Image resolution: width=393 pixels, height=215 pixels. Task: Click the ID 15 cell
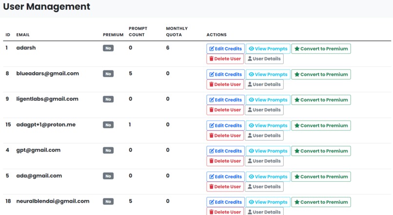pyautogui.click(x=8, y=125)
